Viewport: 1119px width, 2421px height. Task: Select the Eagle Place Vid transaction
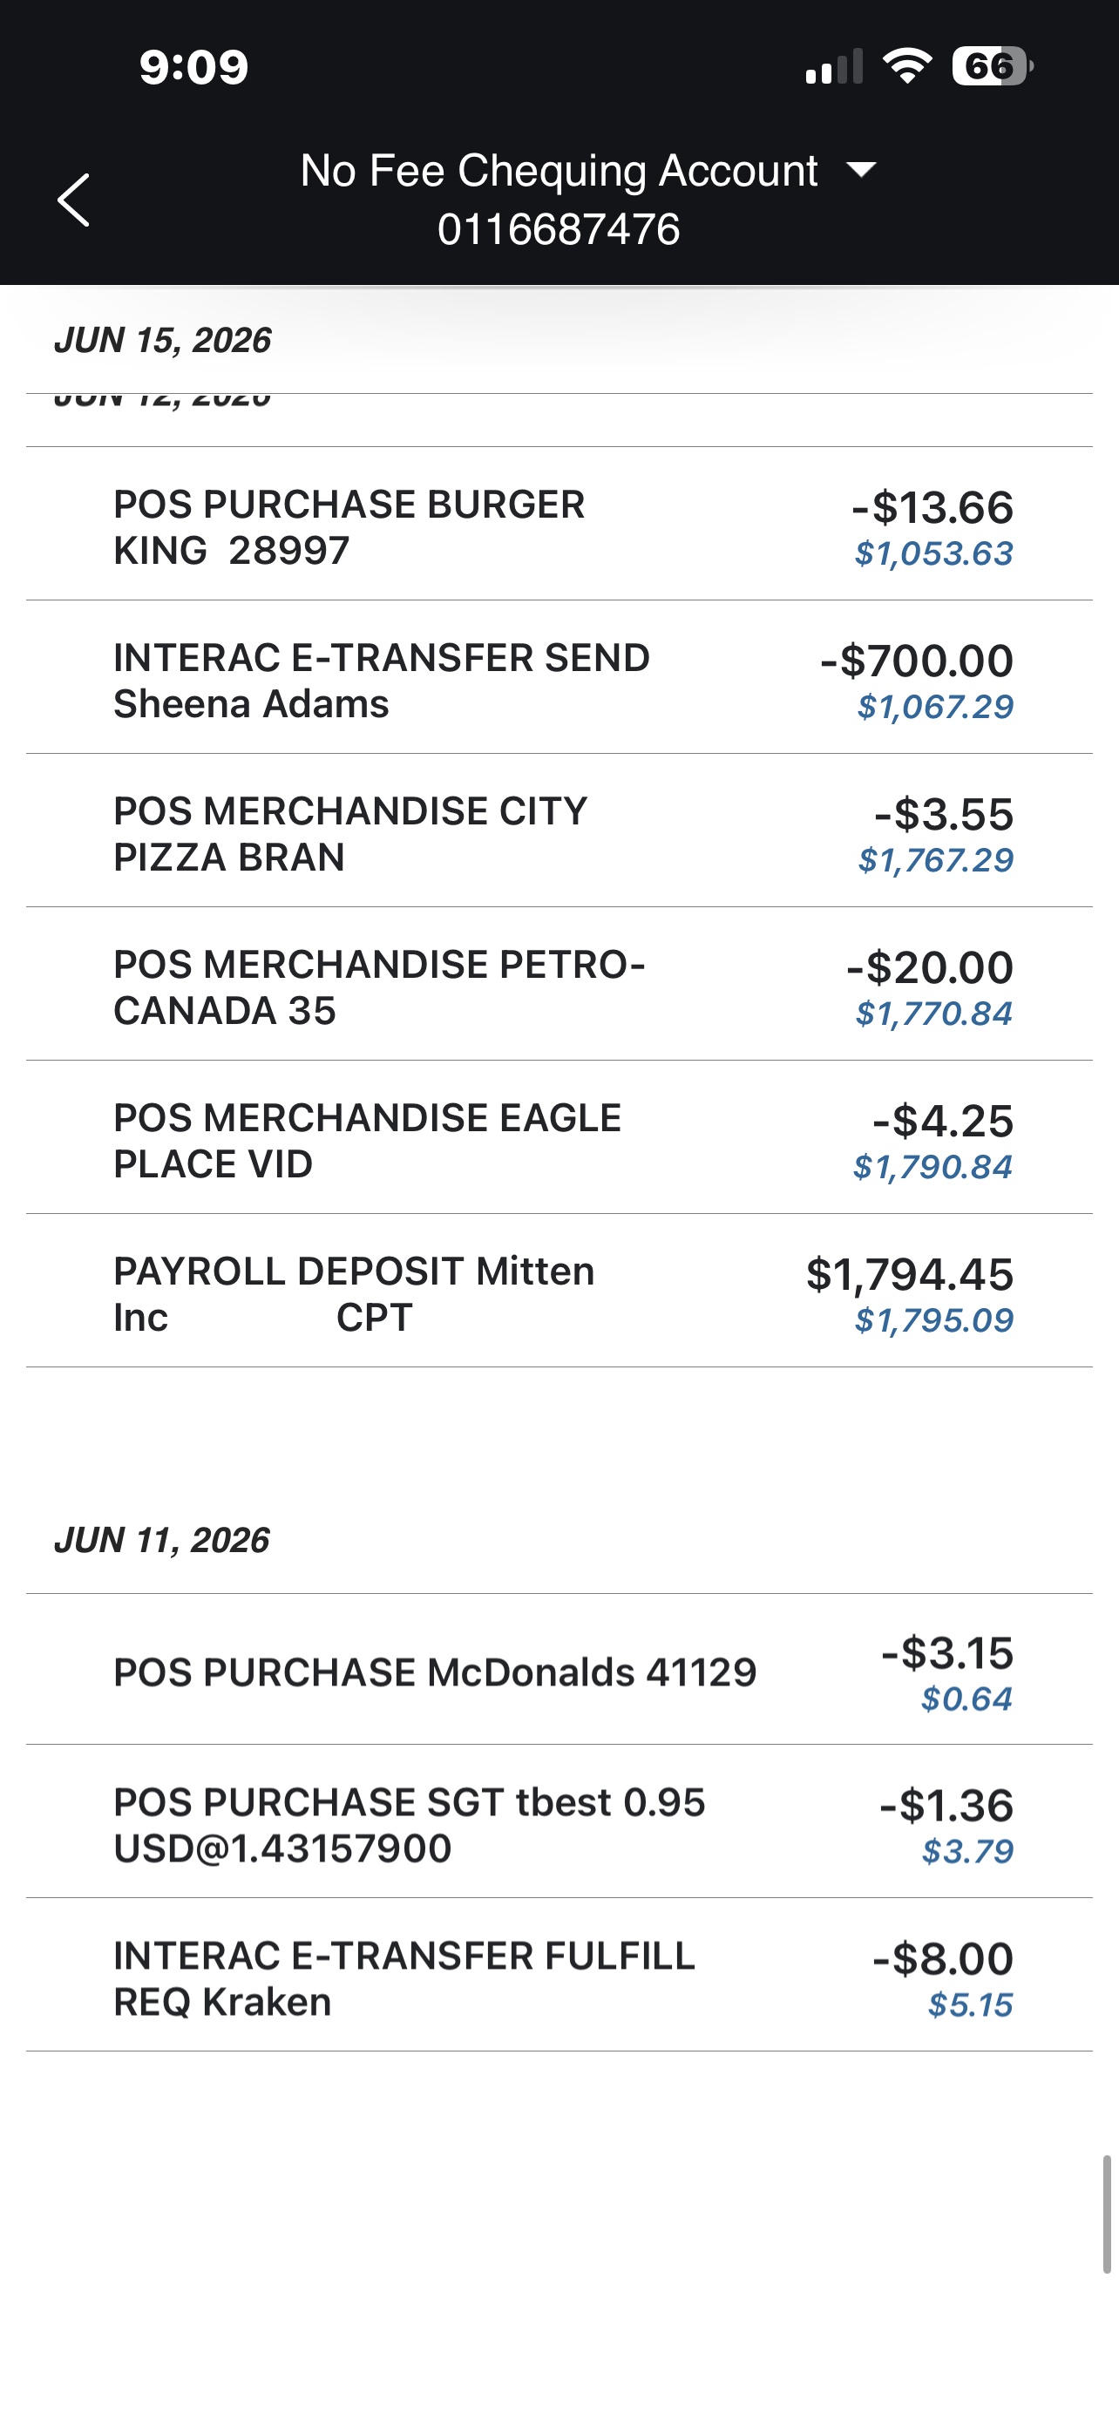click(559, 1137)
